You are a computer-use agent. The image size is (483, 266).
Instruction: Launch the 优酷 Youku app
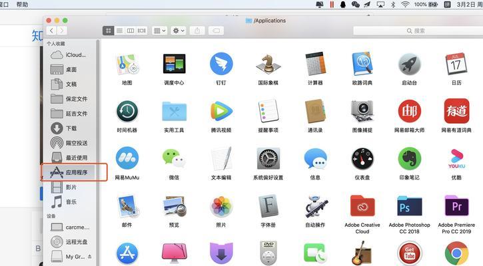click(x=456, y=159)
